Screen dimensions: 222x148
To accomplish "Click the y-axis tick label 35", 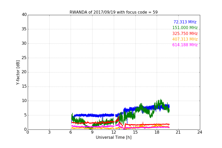I will pos(24,29).
